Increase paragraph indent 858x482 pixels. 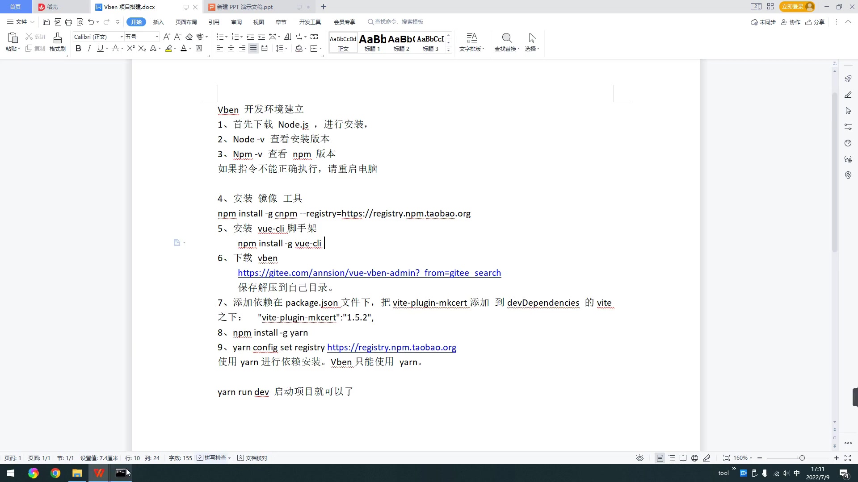[x=261, y=37]
